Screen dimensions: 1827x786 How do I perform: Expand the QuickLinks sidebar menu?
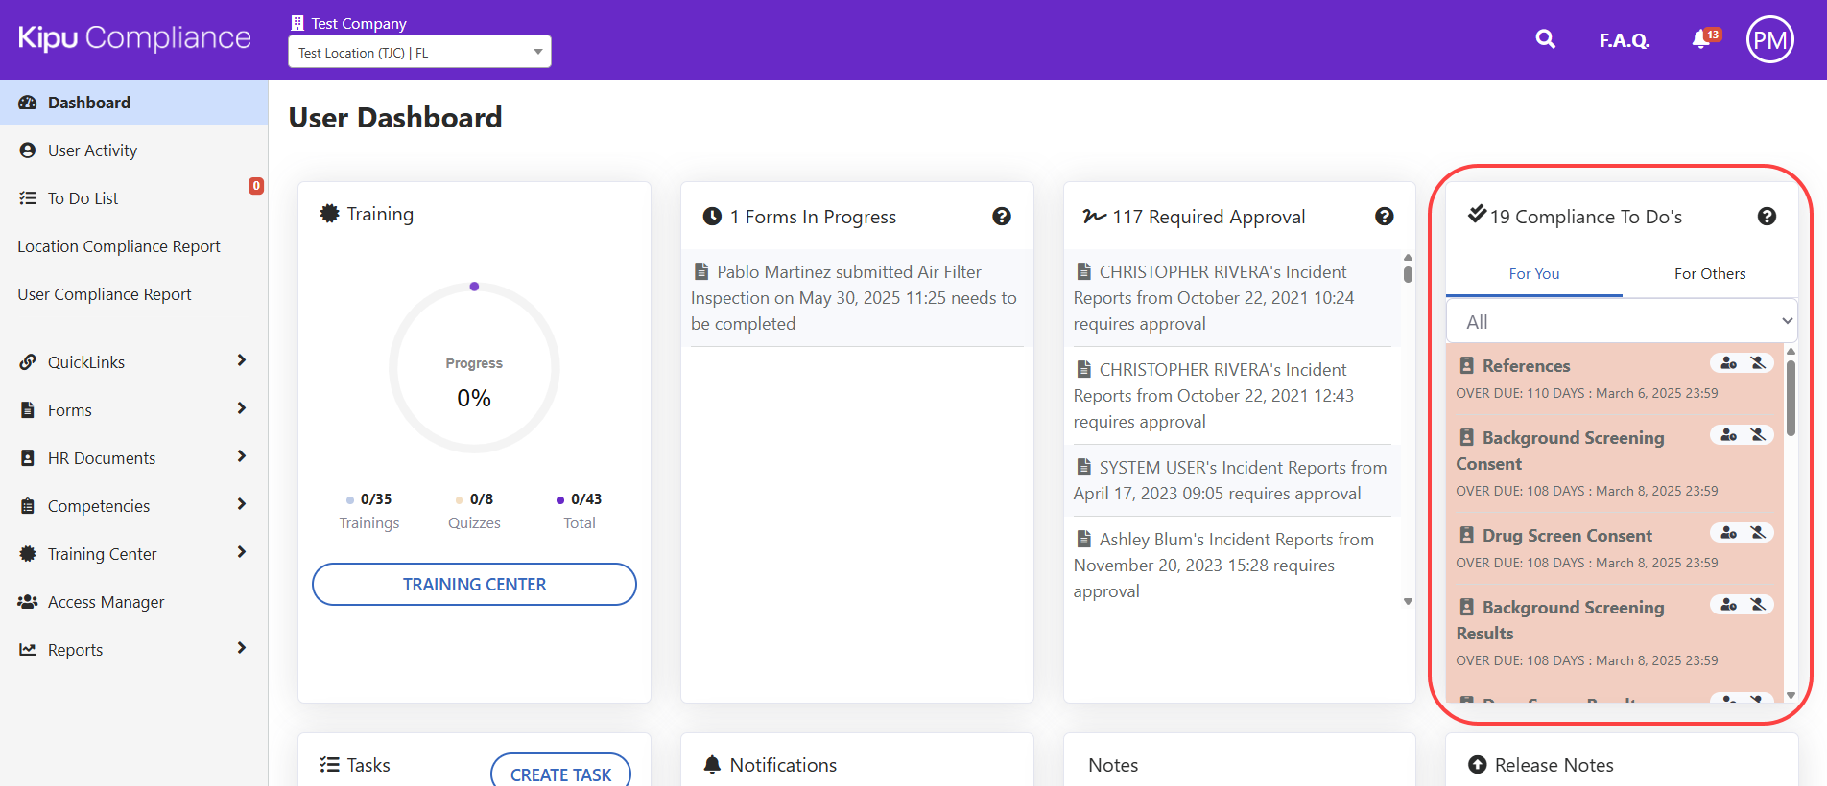[x=133, y=362]
